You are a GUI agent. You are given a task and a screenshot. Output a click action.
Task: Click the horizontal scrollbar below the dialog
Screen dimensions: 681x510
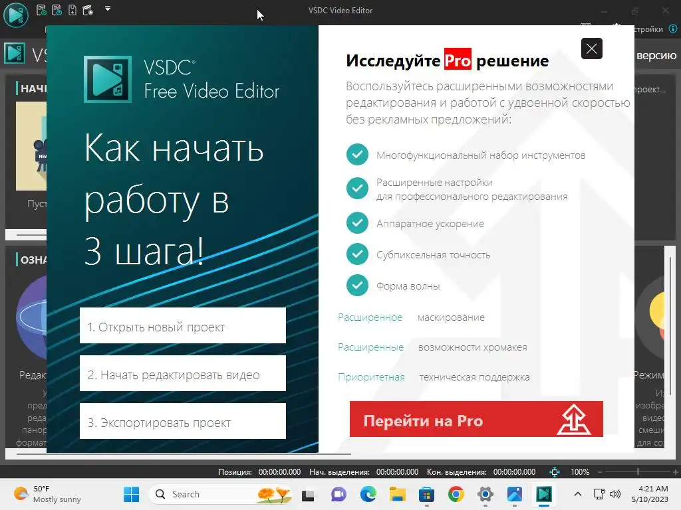pyautogui.click(x=184, y=454)
